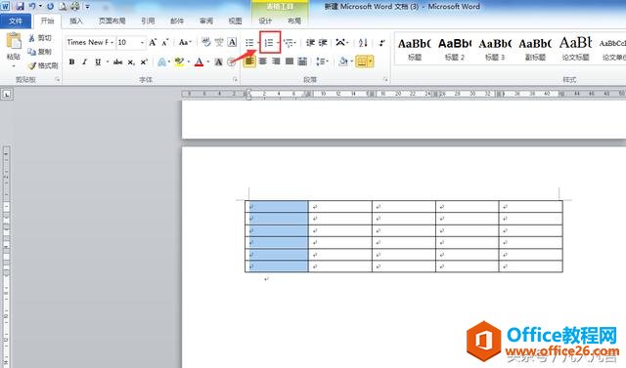Apply the red font color swatch
The image size is (626, 368).
pos(199,61)
